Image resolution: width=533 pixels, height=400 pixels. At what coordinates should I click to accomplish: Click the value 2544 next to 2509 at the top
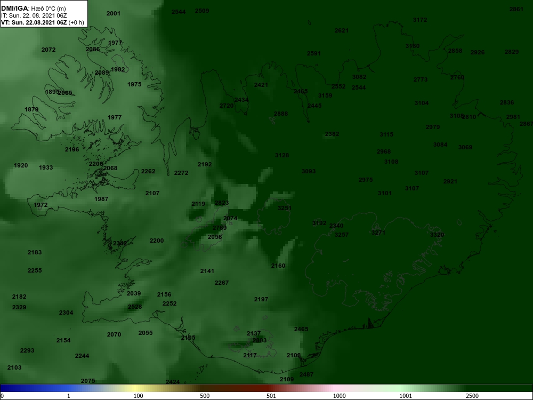[x=179, y=12]
